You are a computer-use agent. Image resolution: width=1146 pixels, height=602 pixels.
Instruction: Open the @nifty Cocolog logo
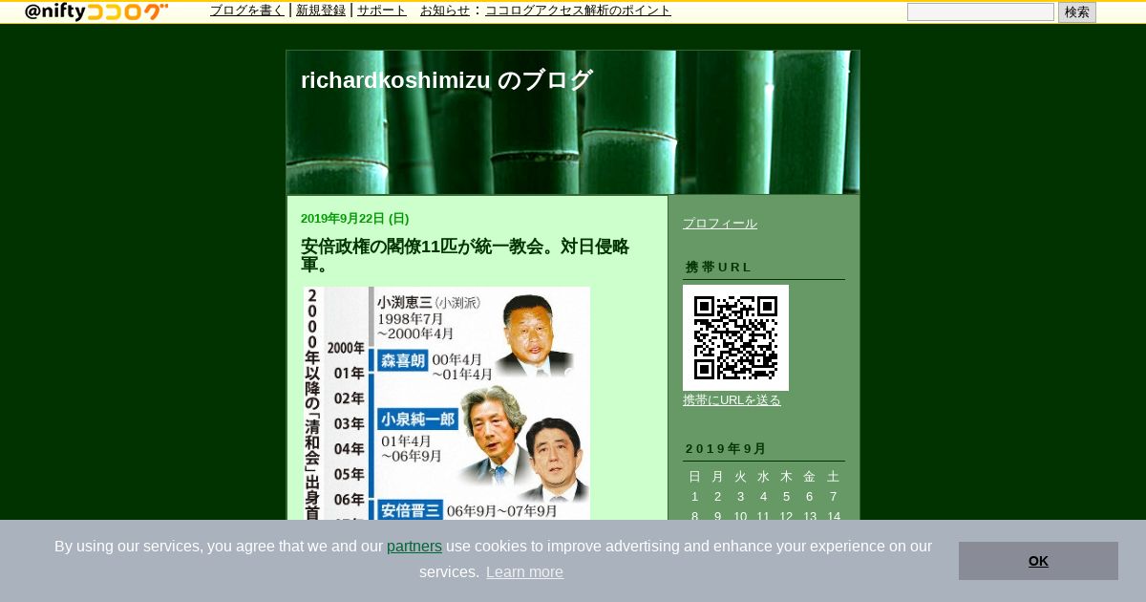(x=96, y=11)
